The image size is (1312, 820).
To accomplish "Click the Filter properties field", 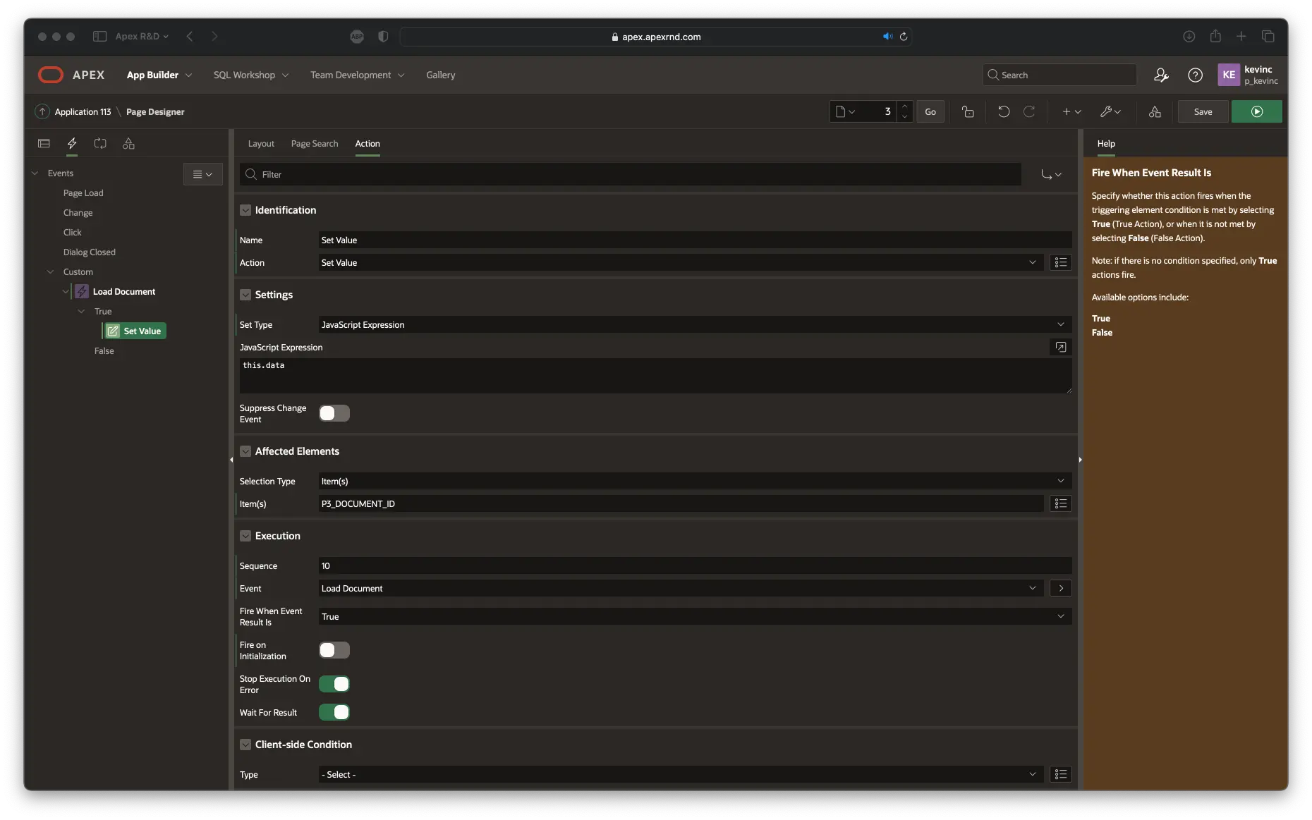I will [x=631, y=174].
